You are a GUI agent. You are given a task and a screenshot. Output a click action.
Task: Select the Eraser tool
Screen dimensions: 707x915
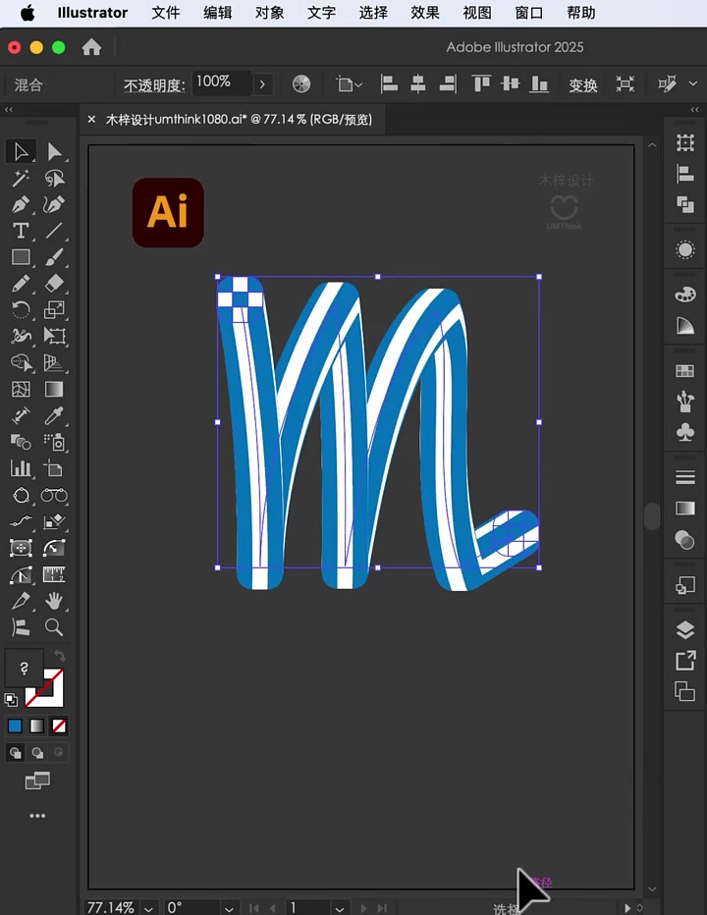pos(54,284)
